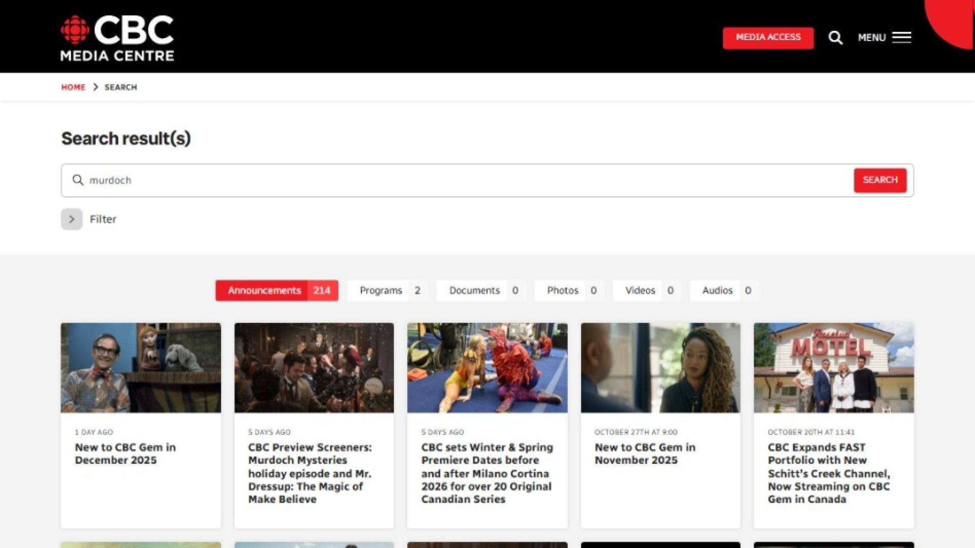The image size is (975, 548).
Task: Open New to CBC Gem December 2025
Action: point(125,454)
